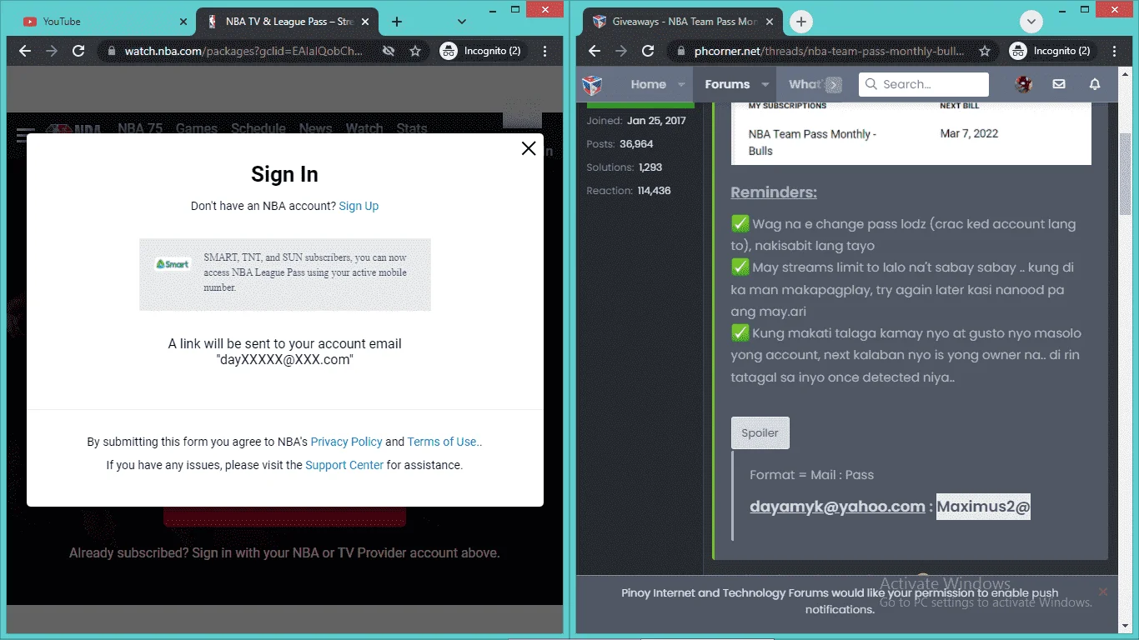
Task: Open the Terms of Use link
Action: click(444, 442)
